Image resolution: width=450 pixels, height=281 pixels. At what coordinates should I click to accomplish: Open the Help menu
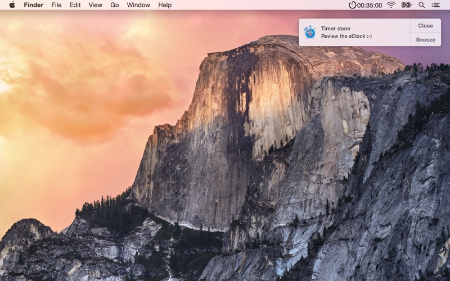[x=165, y=5]
